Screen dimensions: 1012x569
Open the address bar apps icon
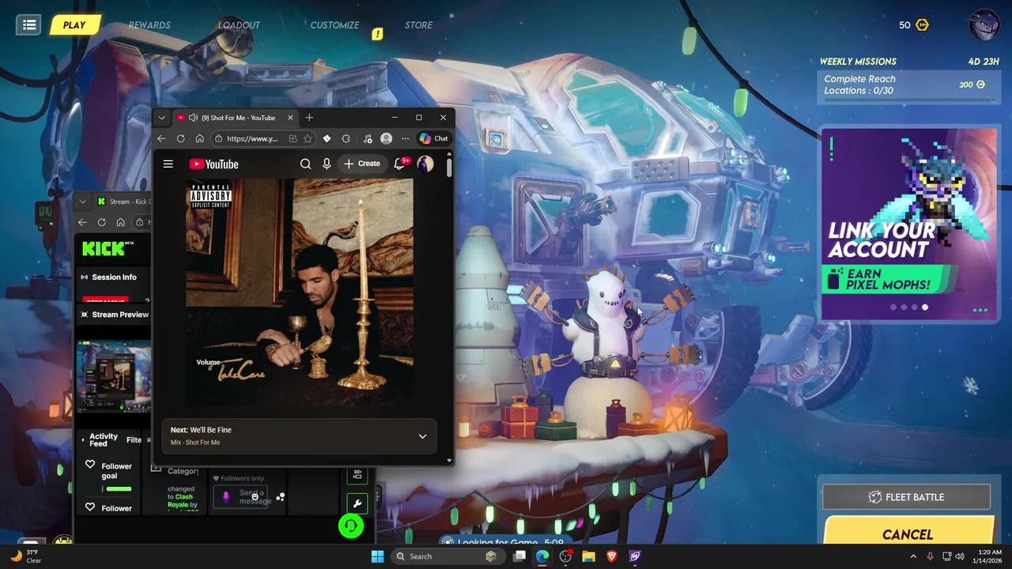click(x=293, y=138)
